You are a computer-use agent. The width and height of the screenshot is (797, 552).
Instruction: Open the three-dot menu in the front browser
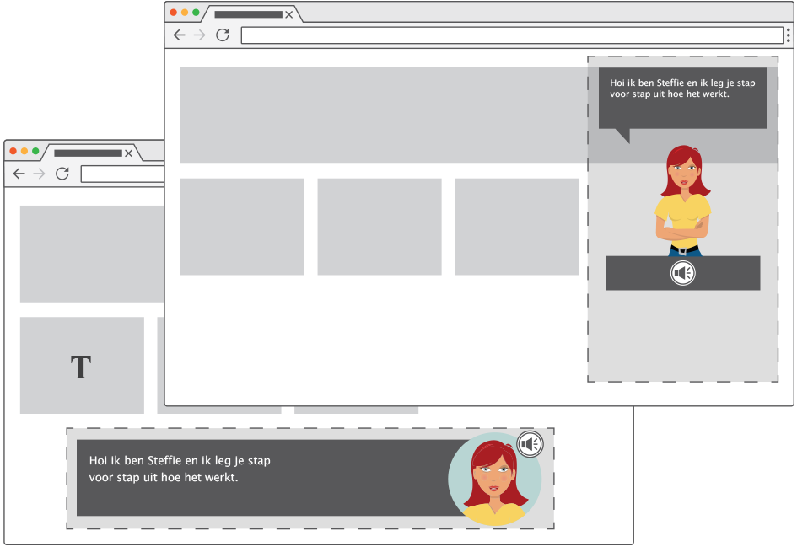[789, 35]
